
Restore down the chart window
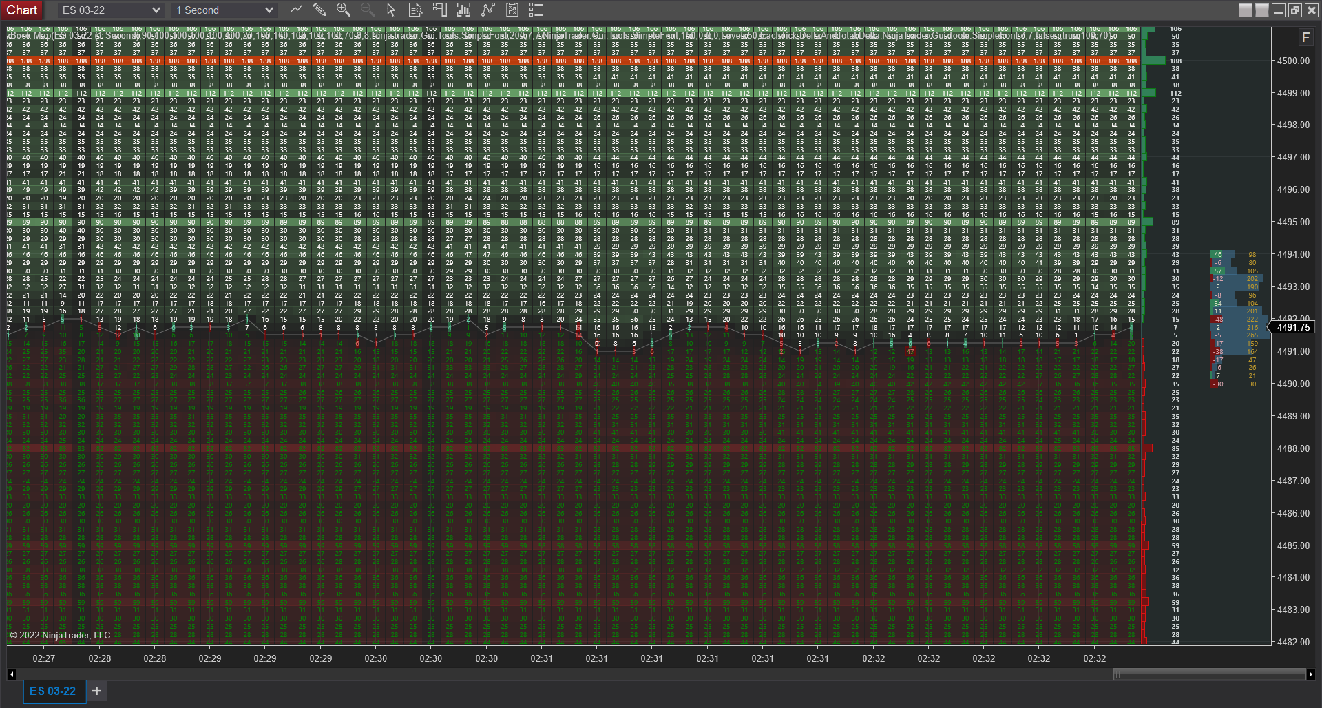pos(1294,10)
